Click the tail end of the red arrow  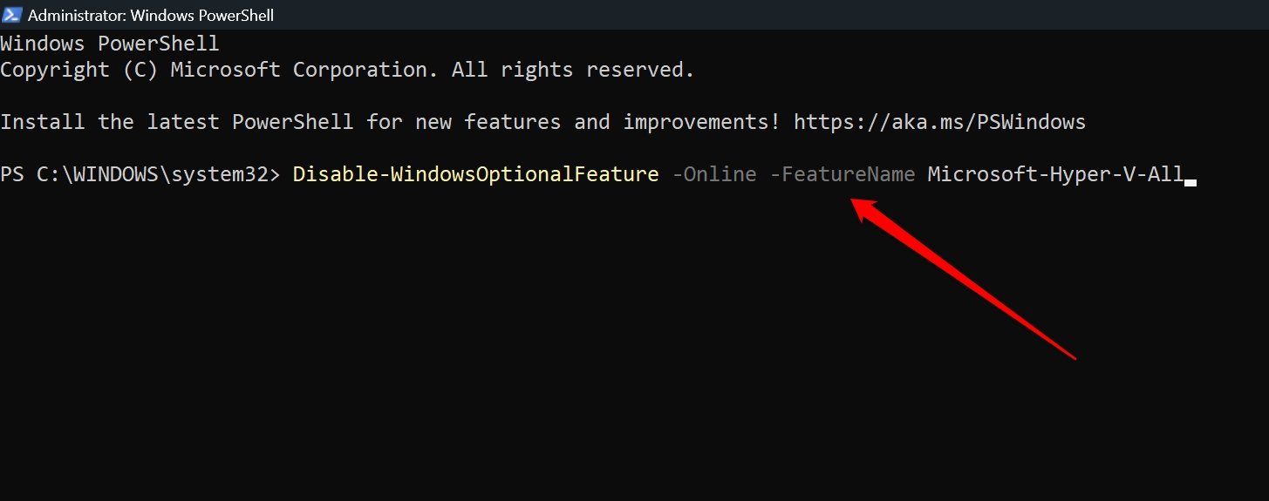1073,355
